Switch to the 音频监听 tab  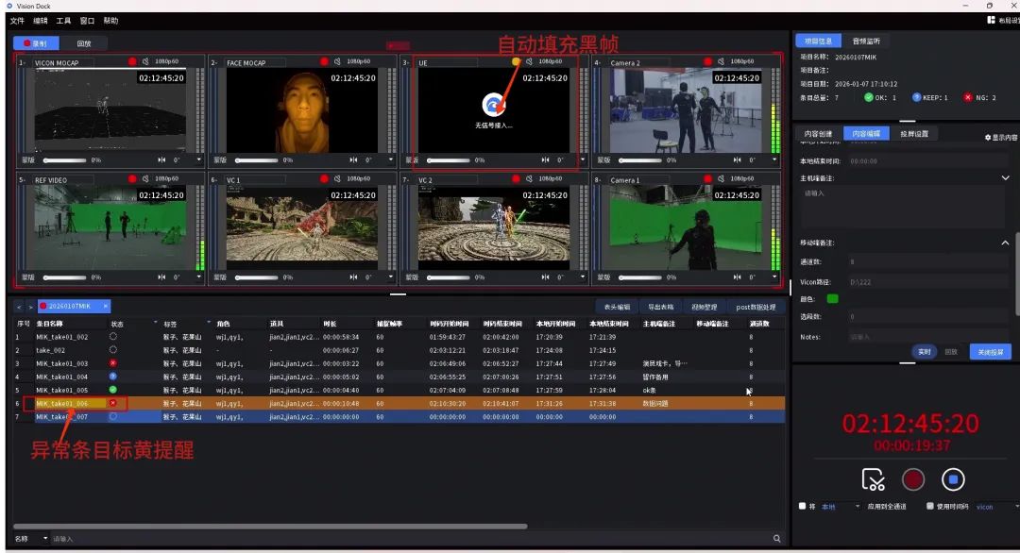(x=866, y=41)
